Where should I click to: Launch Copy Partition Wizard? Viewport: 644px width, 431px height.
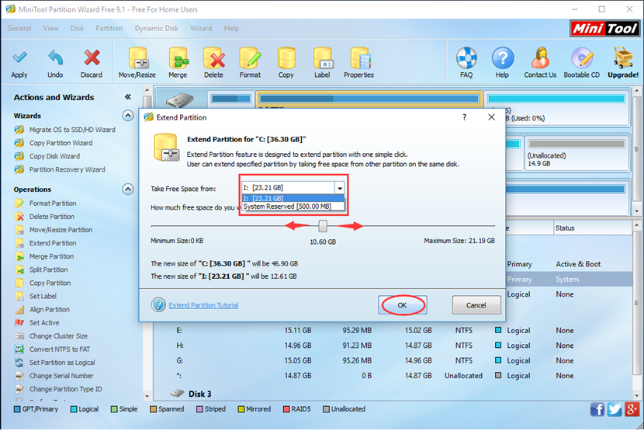(x=61, y=143)
